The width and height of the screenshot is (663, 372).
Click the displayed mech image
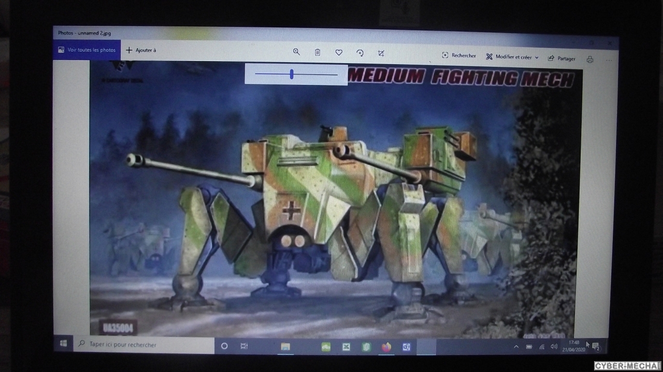click(x=334, y=199)
